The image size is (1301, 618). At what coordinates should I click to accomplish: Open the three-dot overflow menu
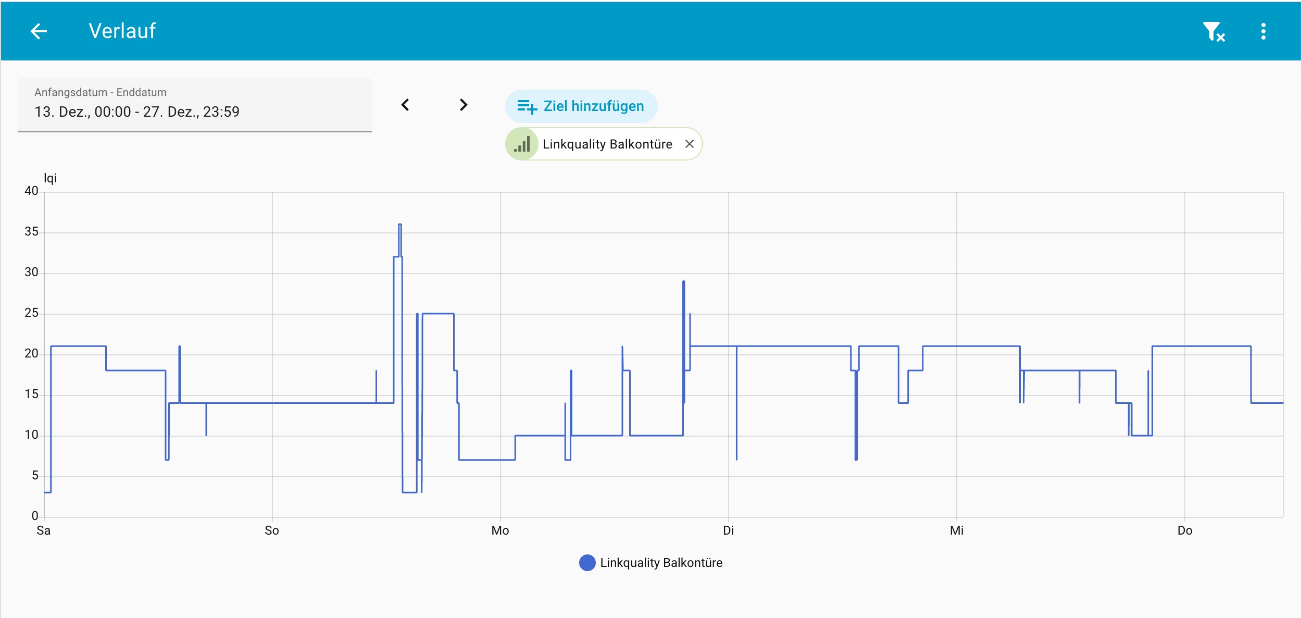point(1263,31)
